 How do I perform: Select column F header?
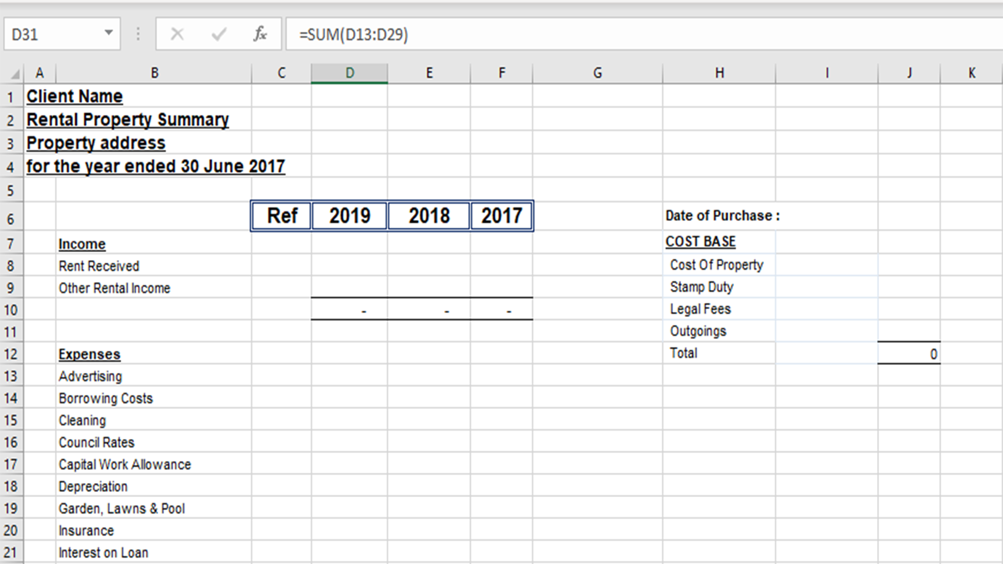pos(501,73)
